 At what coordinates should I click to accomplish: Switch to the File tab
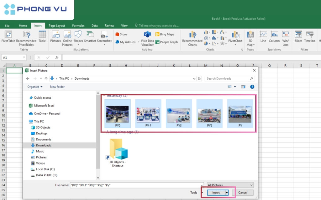tap(7, 26)
